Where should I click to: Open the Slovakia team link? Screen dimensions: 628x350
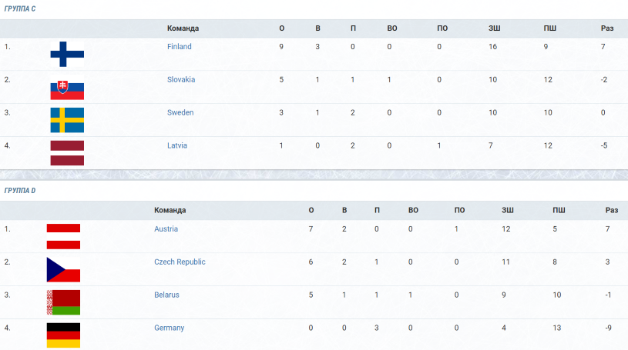pyautogui.click(x=181, y=79)
